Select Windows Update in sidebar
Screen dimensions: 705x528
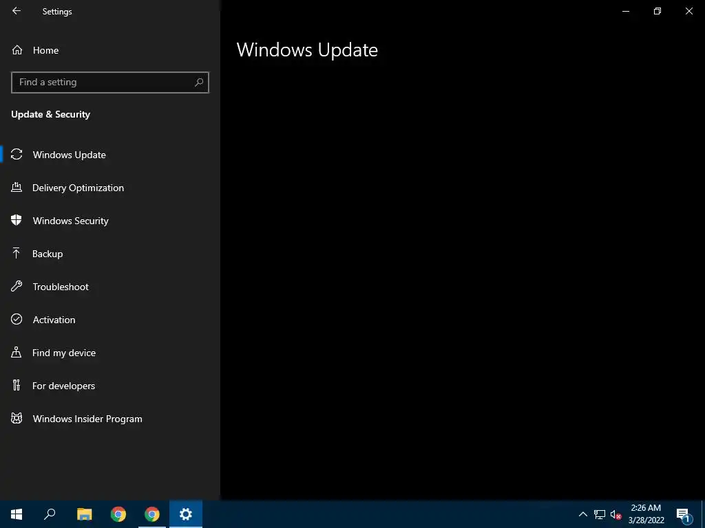pos(110,155)
